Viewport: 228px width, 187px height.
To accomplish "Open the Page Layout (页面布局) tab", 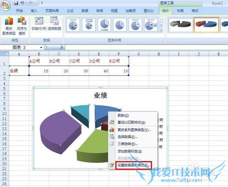I will click(52, 11).
